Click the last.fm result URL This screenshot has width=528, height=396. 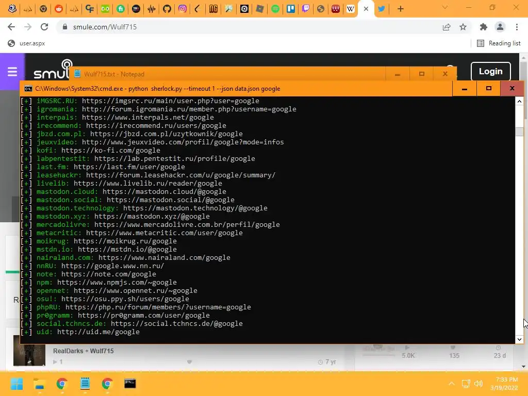point(129,167)
